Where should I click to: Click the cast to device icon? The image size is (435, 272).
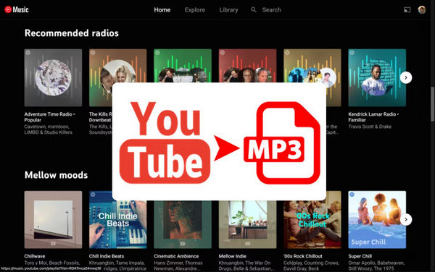407,10
